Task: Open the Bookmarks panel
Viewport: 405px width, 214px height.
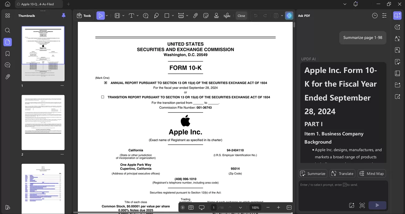Action: (x=7, y=53)
